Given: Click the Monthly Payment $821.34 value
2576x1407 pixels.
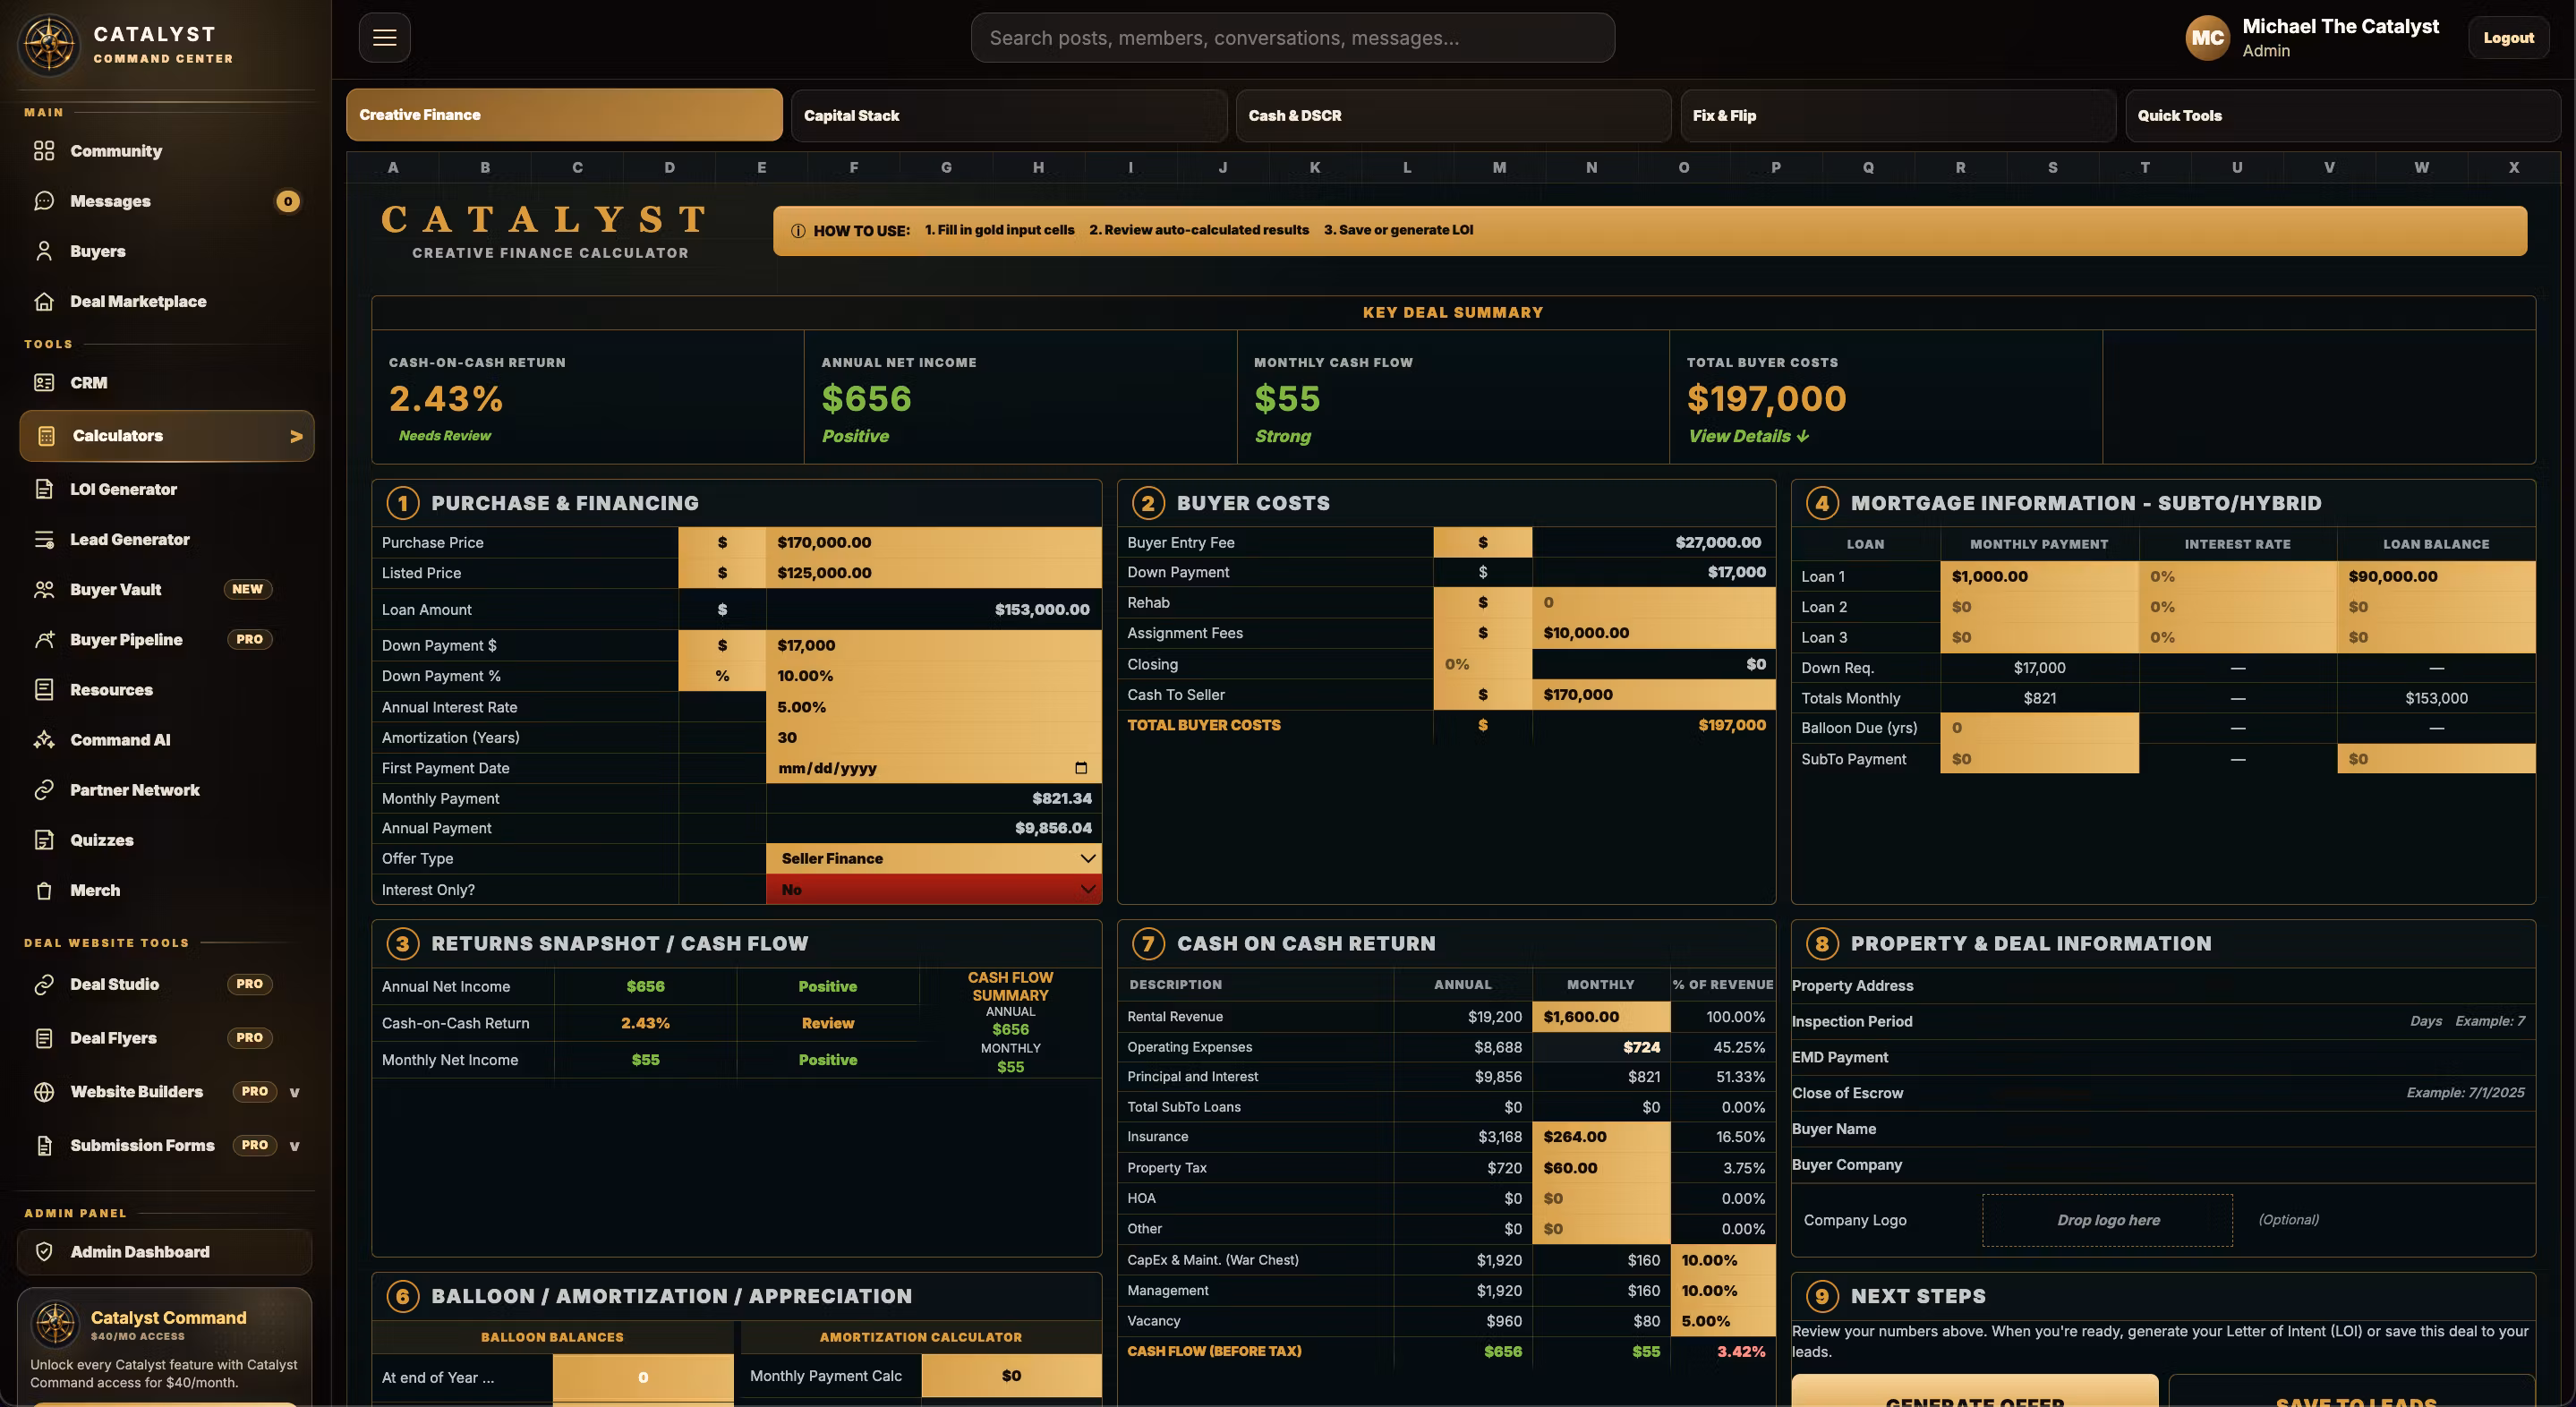Looking at the screenshot, I should tap(1061, 798).
